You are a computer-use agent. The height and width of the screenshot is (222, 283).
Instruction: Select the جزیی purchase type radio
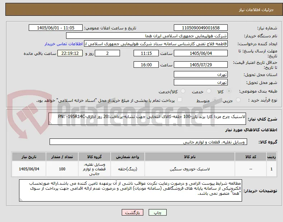click(238, 100)
